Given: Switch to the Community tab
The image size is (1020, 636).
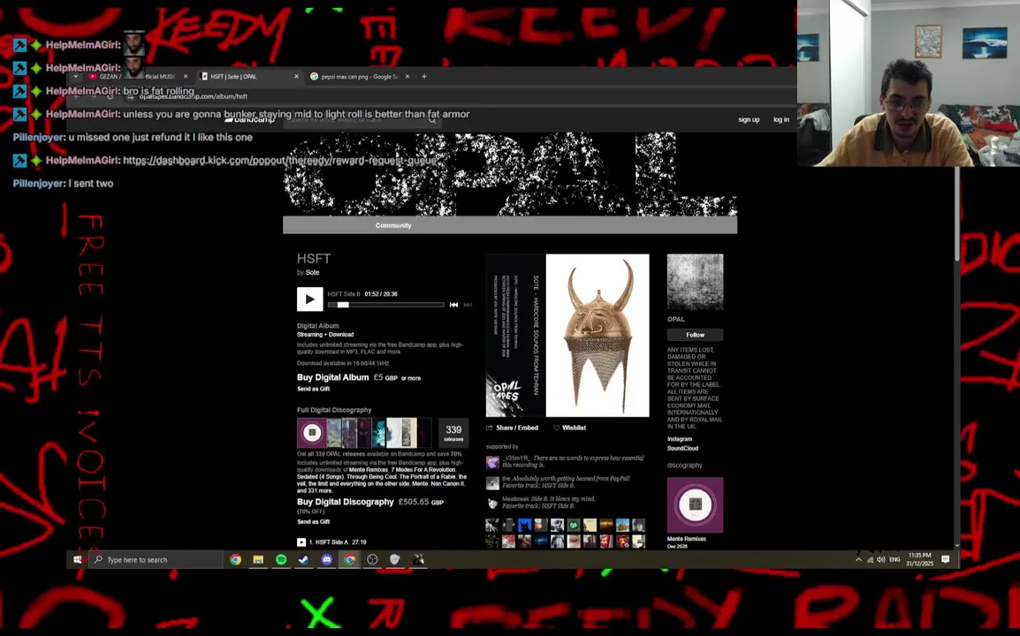Looking at the screenshot, I should 393,225.
